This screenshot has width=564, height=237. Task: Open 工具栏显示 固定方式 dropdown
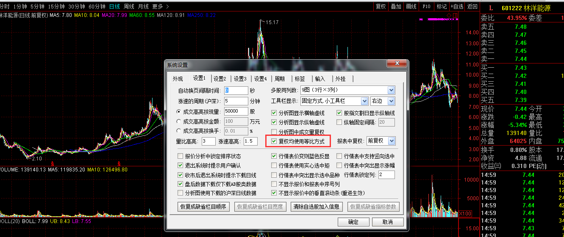(364, 101)
